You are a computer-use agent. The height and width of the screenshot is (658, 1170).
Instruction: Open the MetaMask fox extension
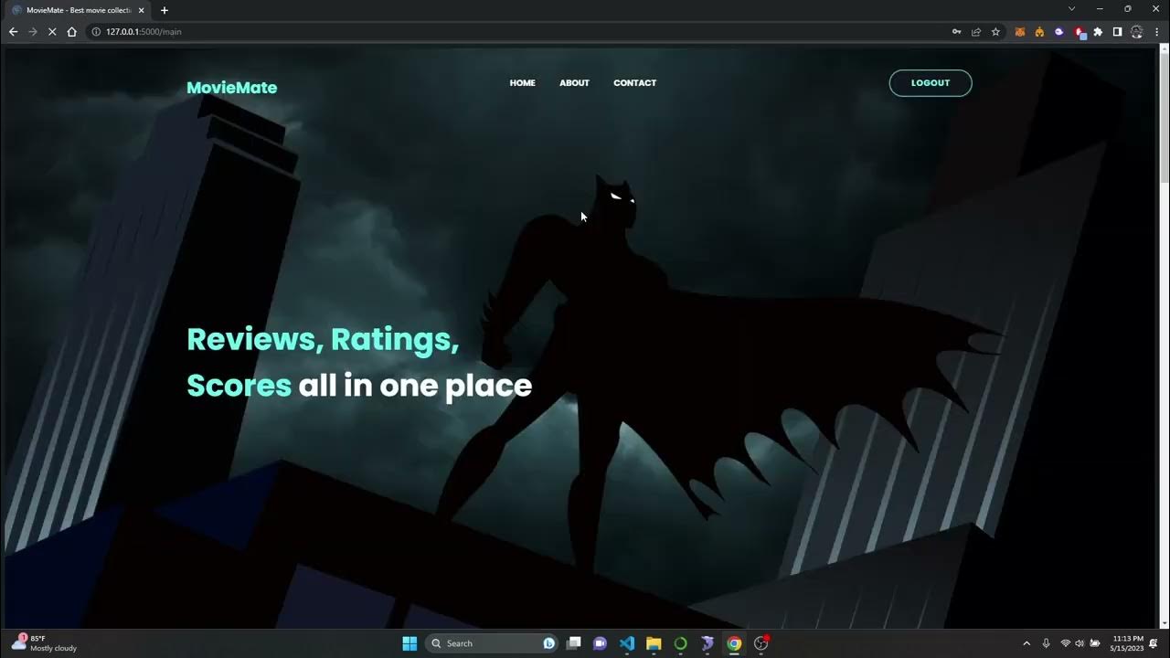1020,31
